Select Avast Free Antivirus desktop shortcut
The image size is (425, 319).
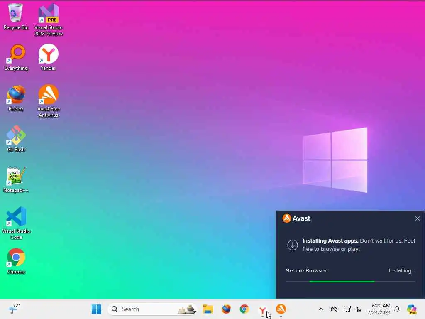(49, 101)
